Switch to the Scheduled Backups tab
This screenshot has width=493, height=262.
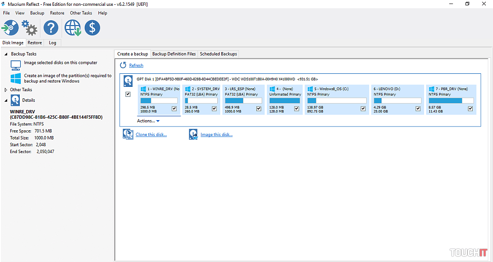(x=218, y=54)
